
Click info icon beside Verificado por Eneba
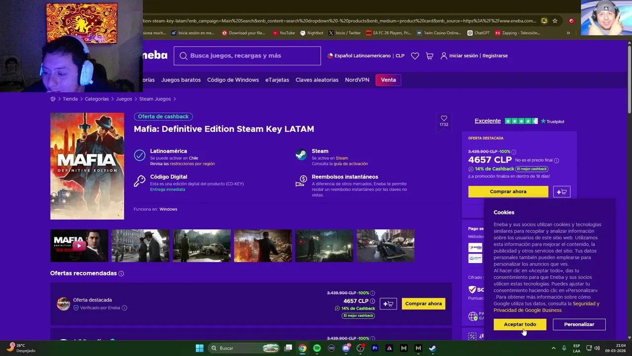[x=124, y=308]
